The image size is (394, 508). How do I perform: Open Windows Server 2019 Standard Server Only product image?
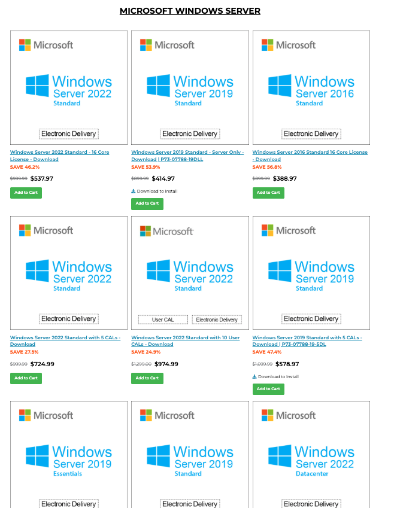(x=190, y=87)
